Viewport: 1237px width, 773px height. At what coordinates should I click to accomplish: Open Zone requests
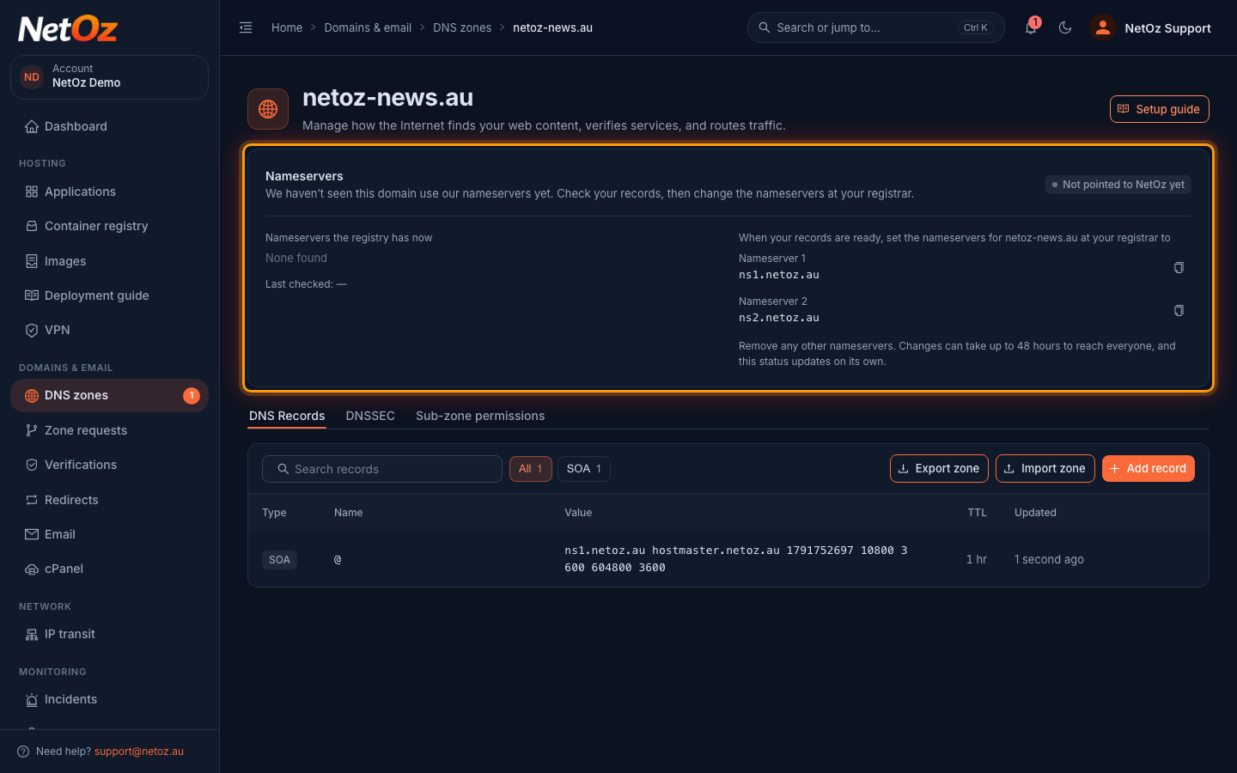[x=109, y=430]
